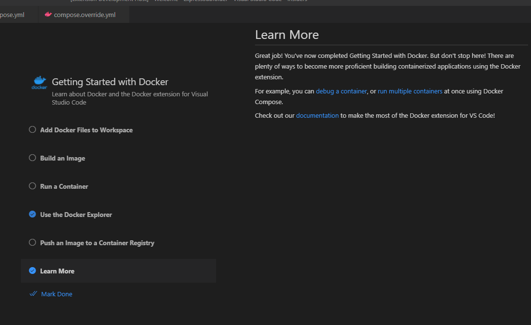The image size is (531, 325).
Task: Click the Mark Done double-check icon
Action: [x=33, y=293]
